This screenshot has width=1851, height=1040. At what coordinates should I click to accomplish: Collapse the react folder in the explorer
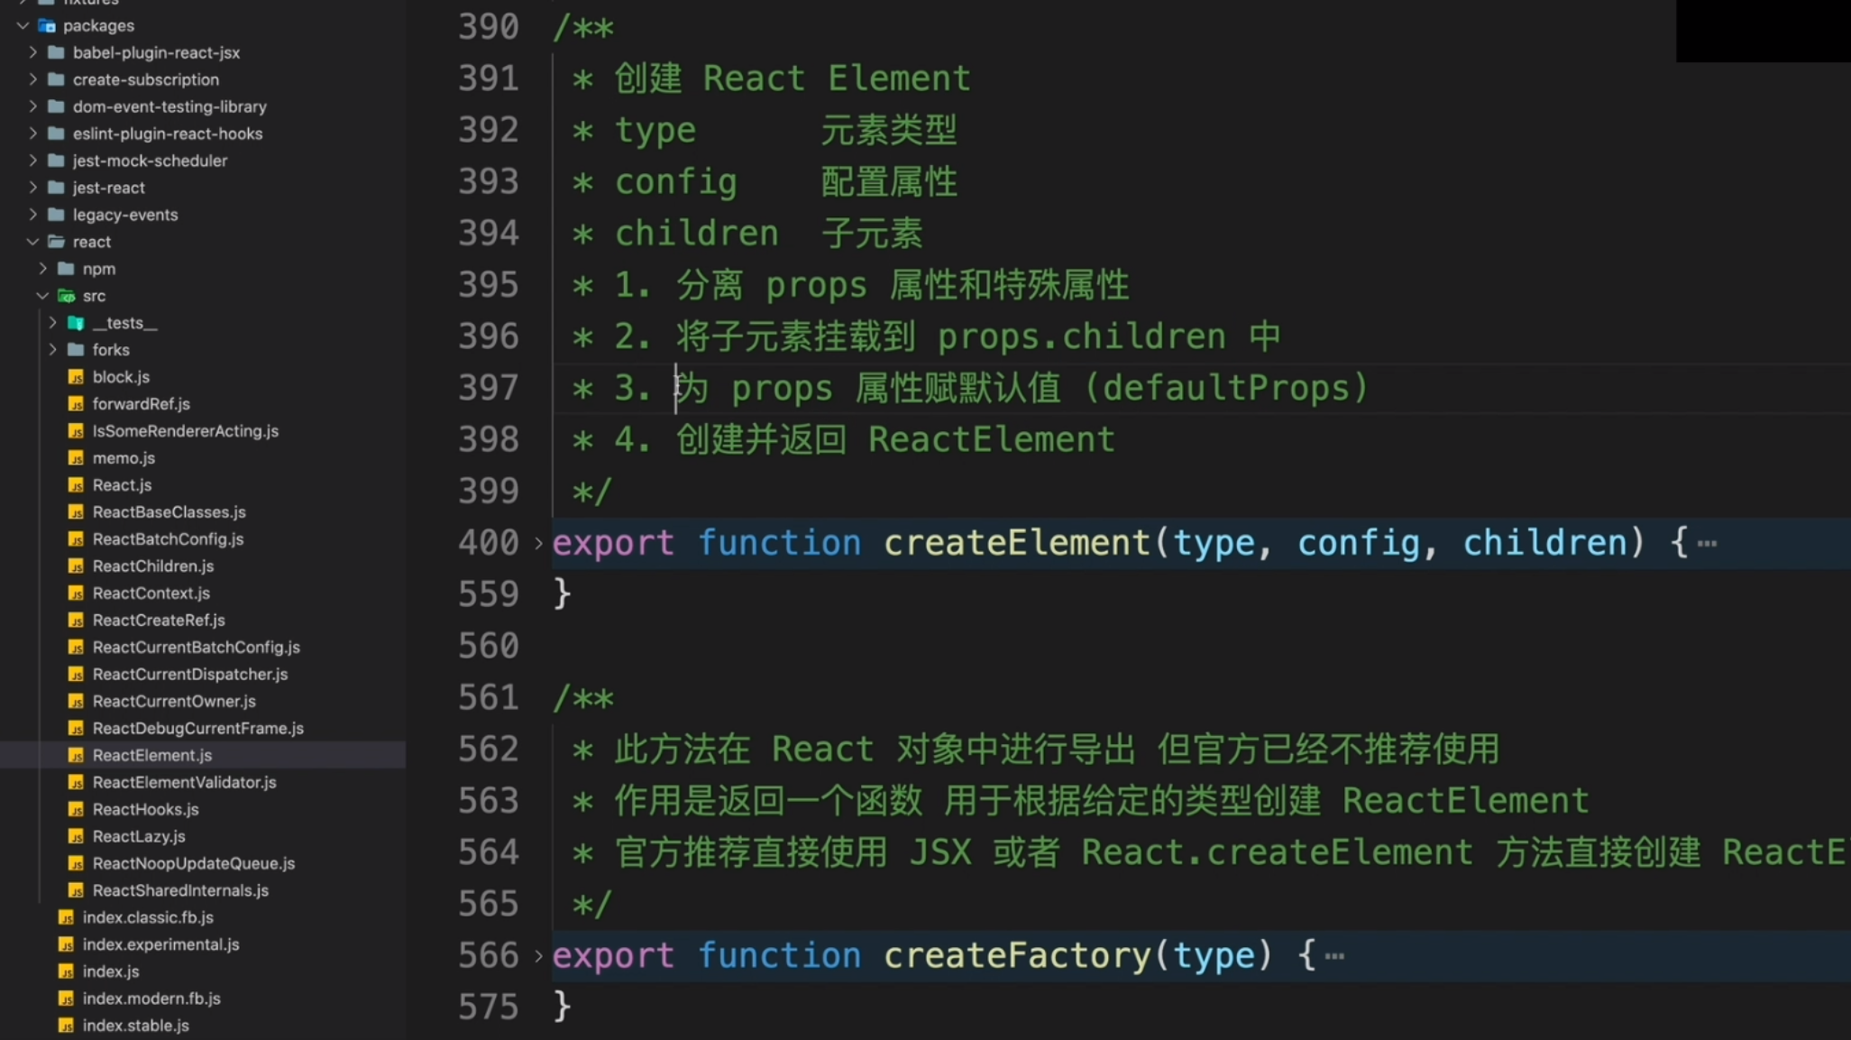(x=32, y=242)
